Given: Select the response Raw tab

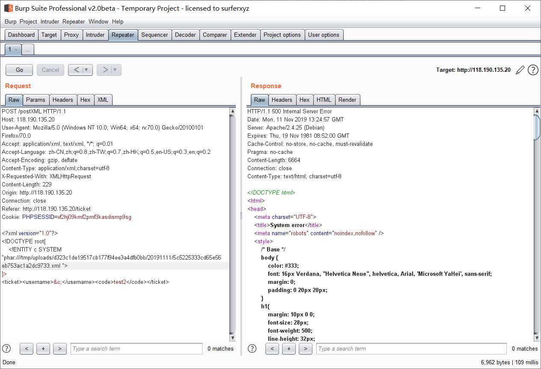Looking at the screenshot, I should click(260, 100).
